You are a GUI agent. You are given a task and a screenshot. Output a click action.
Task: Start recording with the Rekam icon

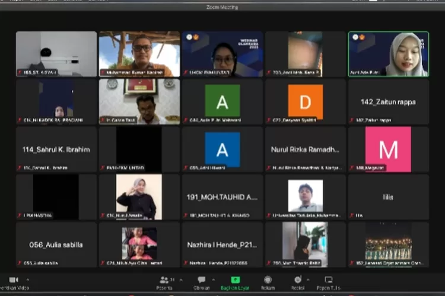click(x=268, y=279)
